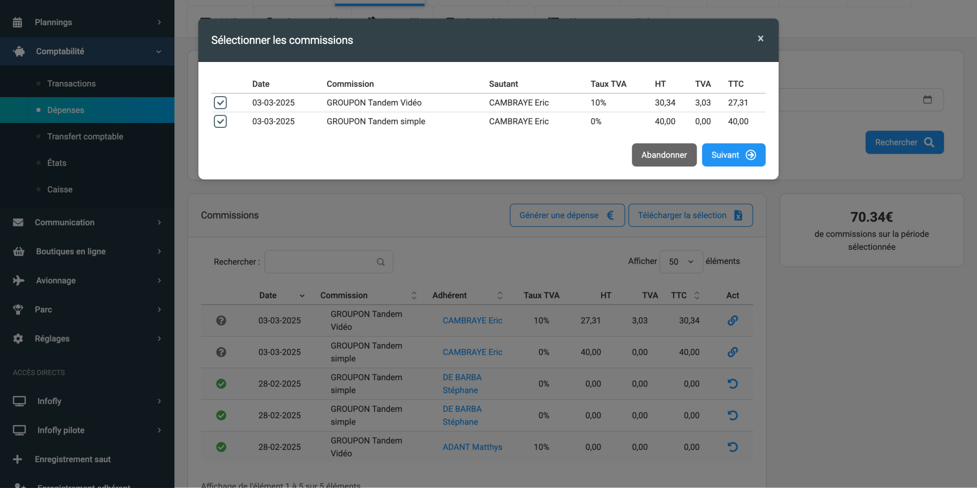This screenshot has width=977, height=488.
Task: Click the Suivant button
Action: [x=733, y=155]
